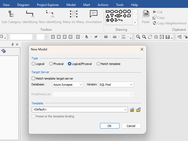
Task: Check Match template target server
Action: (52, 78)
